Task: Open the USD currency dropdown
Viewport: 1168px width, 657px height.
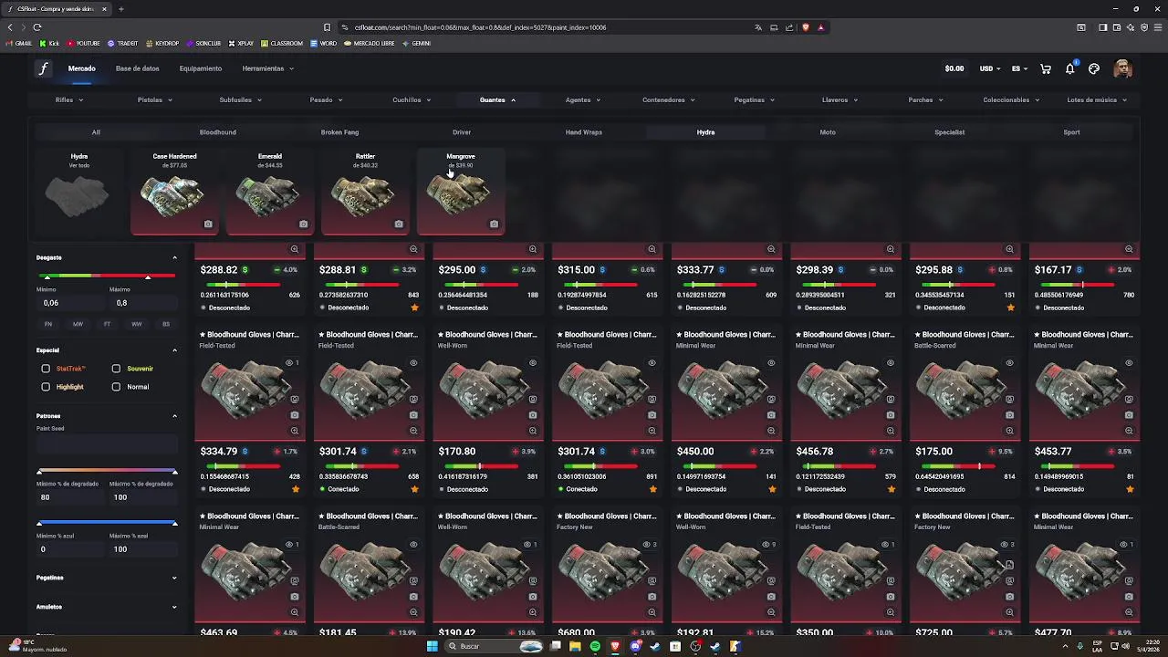Action: pyautogui.click(x=990, y=68)
